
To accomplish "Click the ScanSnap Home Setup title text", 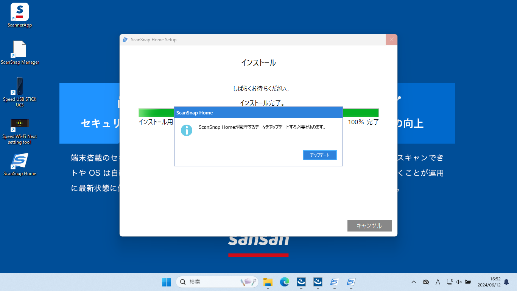I will (154, 40).
